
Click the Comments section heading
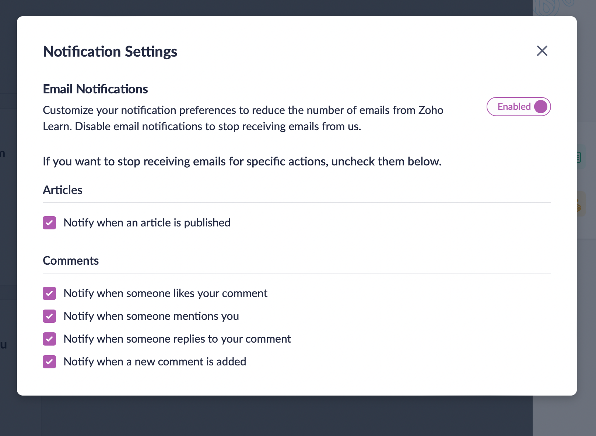pos(71,261)
